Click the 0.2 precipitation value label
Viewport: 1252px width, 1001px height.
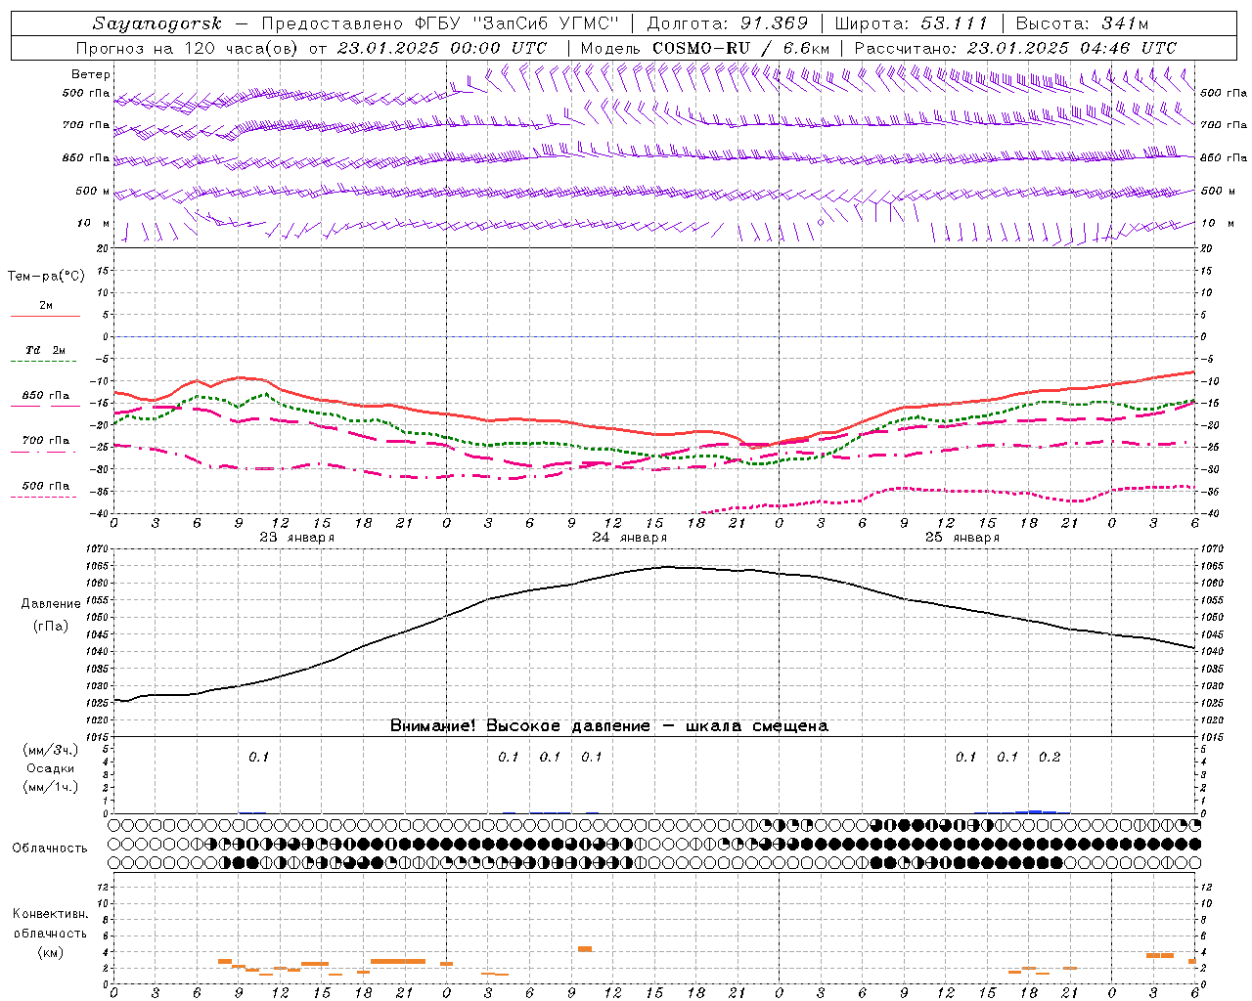(x=1050, y=757)
